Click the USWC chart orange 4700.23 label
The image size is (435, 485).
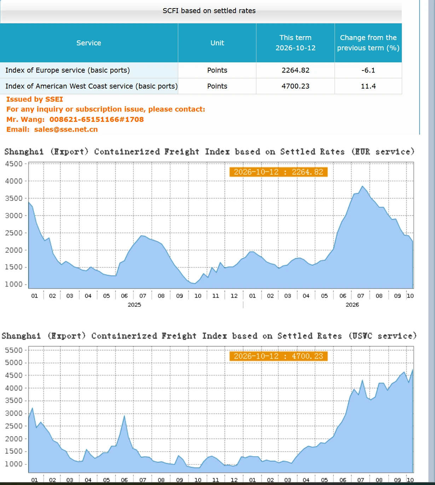[278, 356]
